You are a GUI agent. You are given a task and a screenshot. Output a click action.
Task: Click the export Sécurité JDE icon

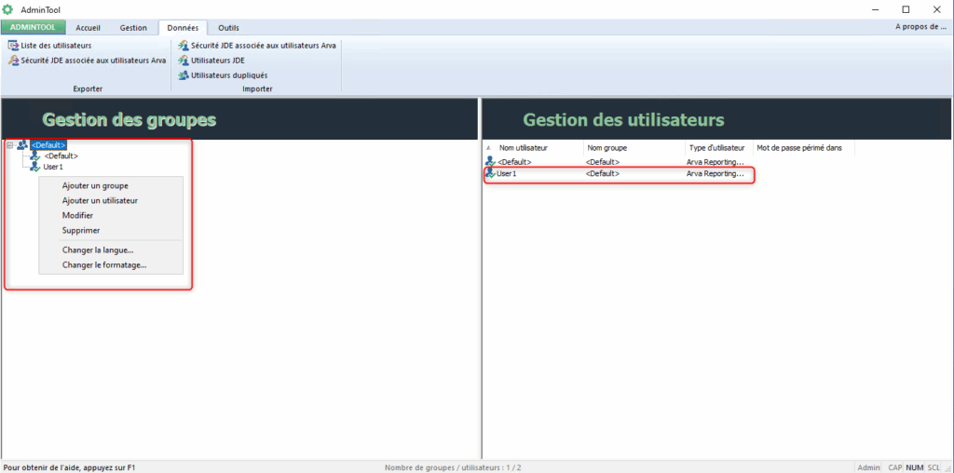[13, 61]
